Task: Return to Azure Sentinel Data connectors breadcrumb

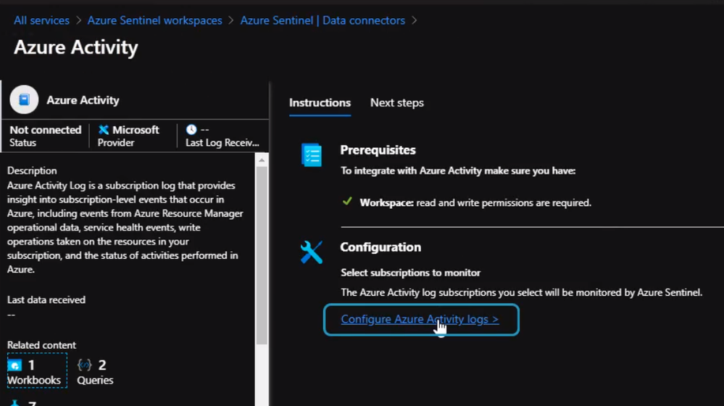Action: tap(323, 20)
